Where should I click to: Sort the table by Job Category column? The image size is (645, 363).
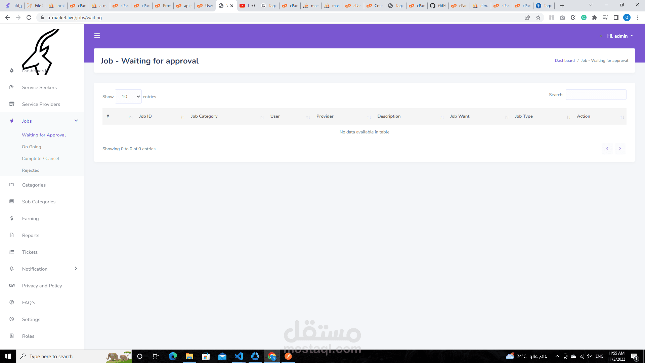(x=204, y=116)
